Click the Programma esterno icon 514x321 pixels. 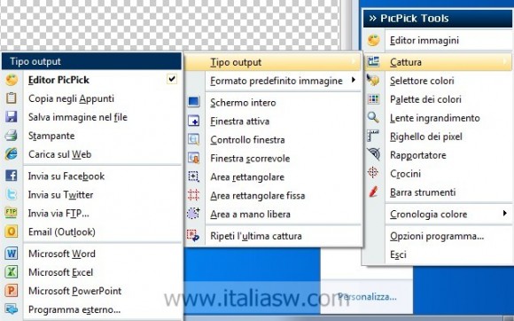(12, 309)
